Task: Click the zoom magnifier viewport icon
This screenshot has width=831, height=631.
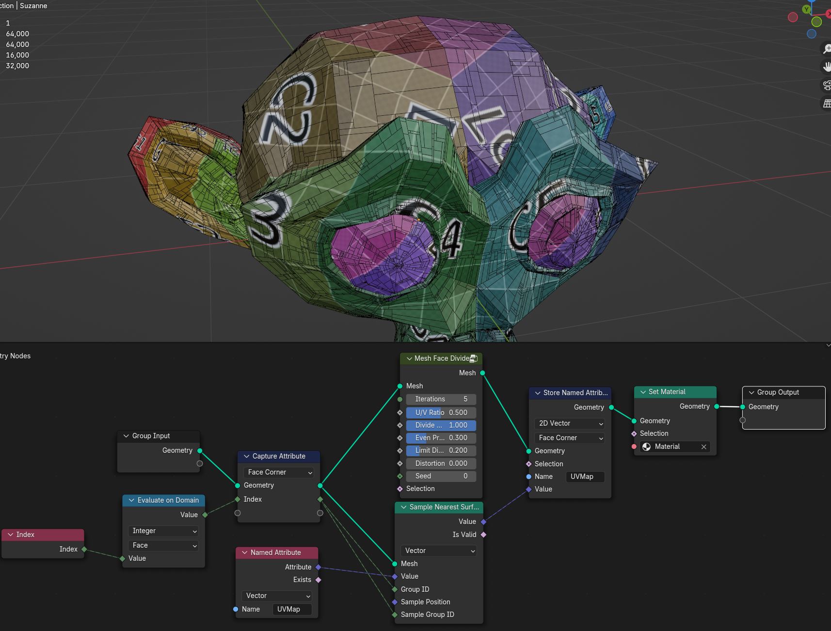Action: point(827,48)
